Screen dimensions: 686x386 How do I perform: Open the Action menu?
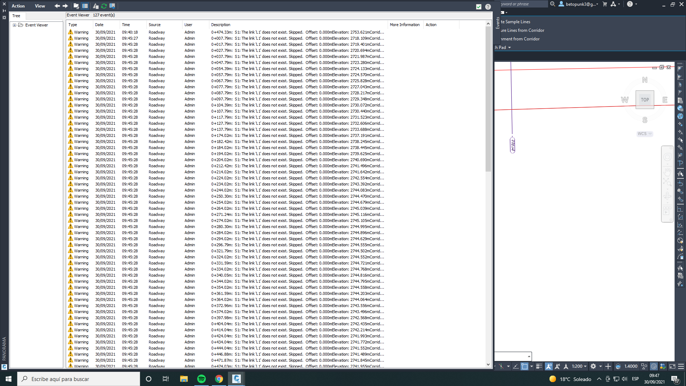18,6
